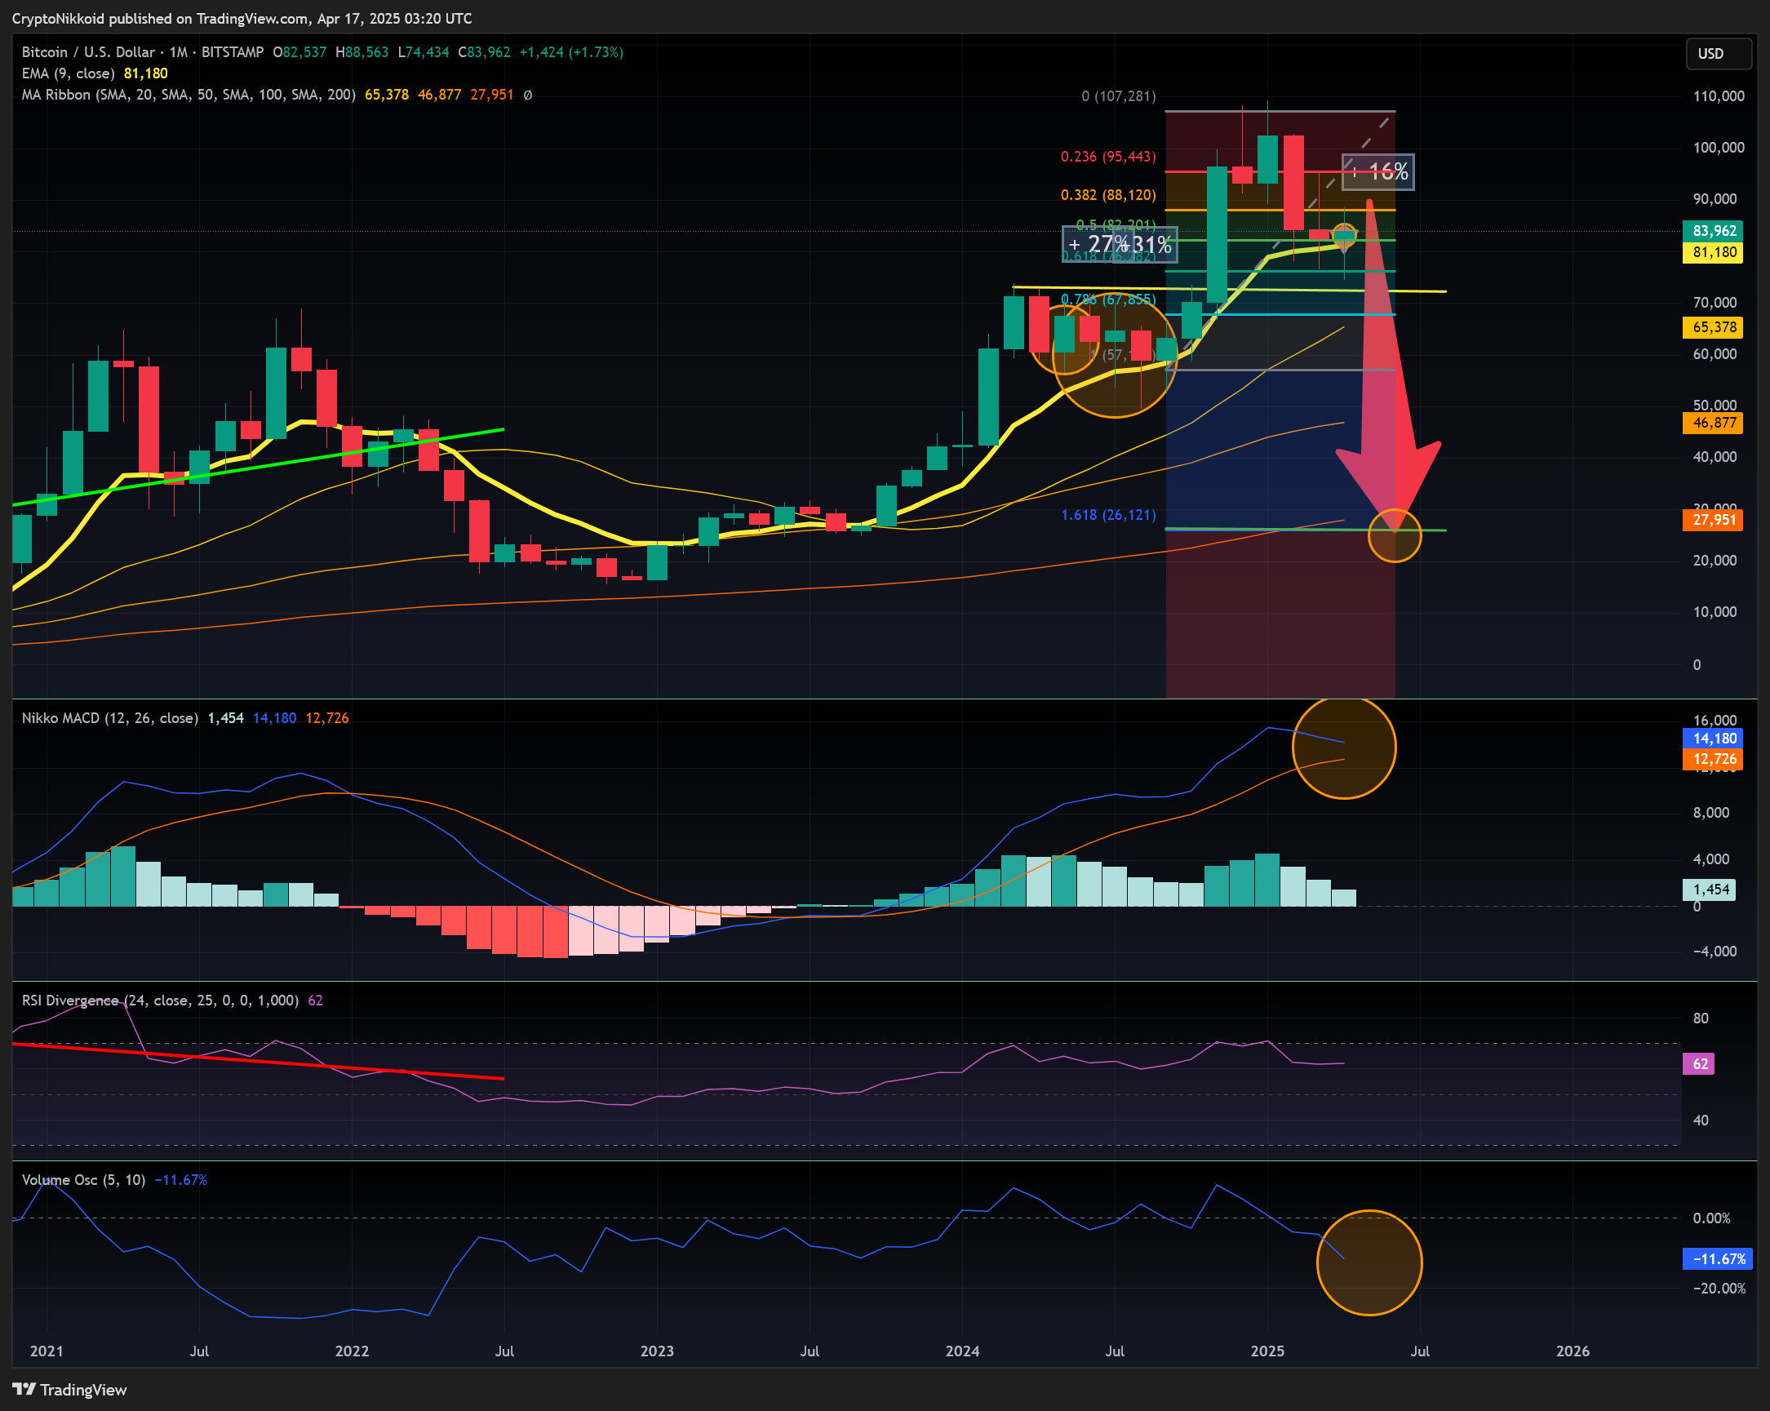Click the TradingView logo icon
This screenshot has height=1411, width=1770.
click(24, 1390)
